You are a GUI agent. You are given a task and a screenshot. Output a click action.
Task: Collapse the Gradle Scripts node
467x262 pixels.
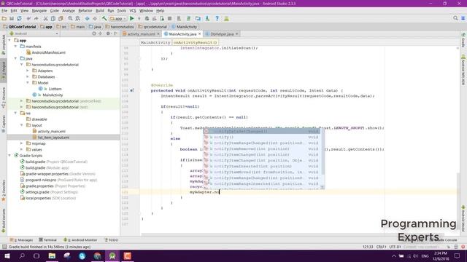coord(9,155)
